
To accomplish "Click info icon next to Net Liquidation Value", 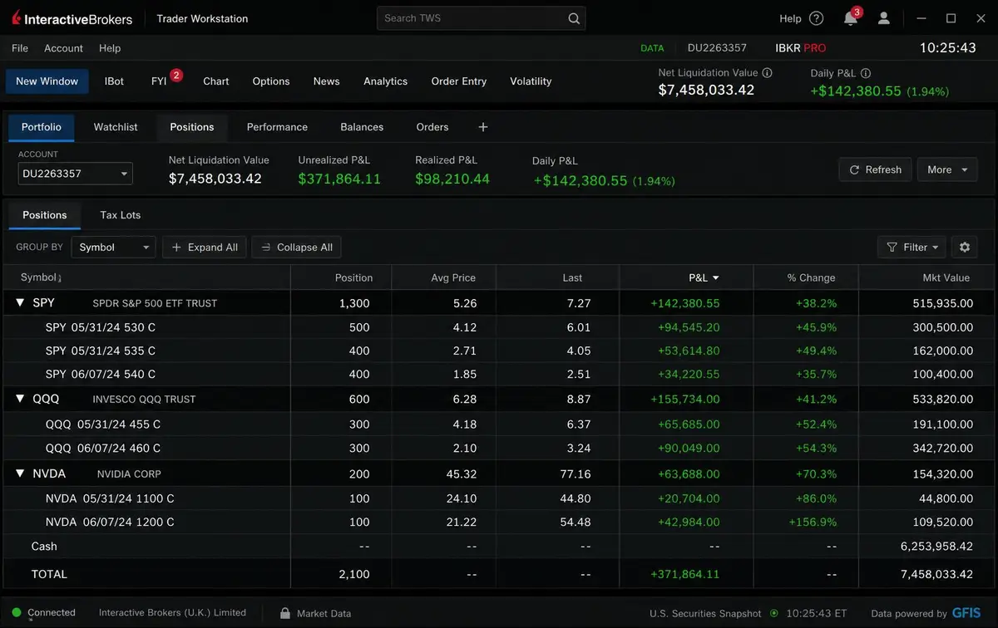I will tap(767, 73).
